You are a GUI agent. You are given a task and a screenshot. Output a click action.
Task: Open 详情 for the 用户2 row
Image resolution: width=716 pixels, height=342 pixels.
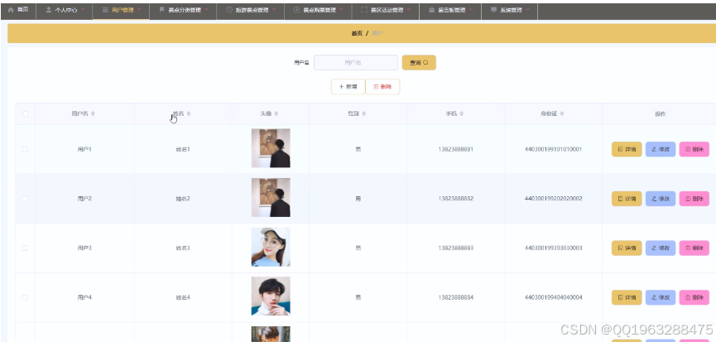coord(627,199)
